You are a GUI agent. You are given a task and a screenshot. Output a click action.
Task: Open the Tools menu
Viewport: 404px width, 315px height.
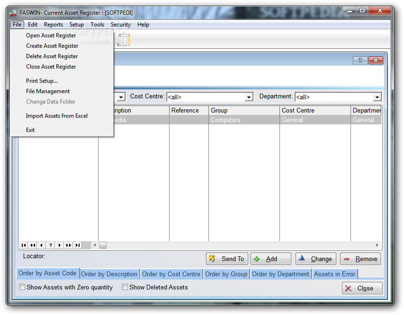[x=97, y=25]
